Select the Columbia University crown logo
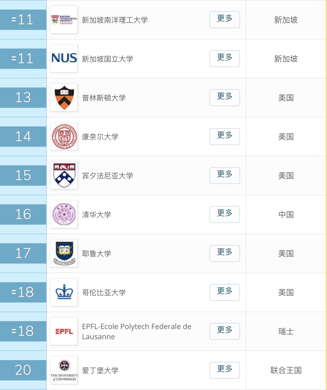 [64, 292]
